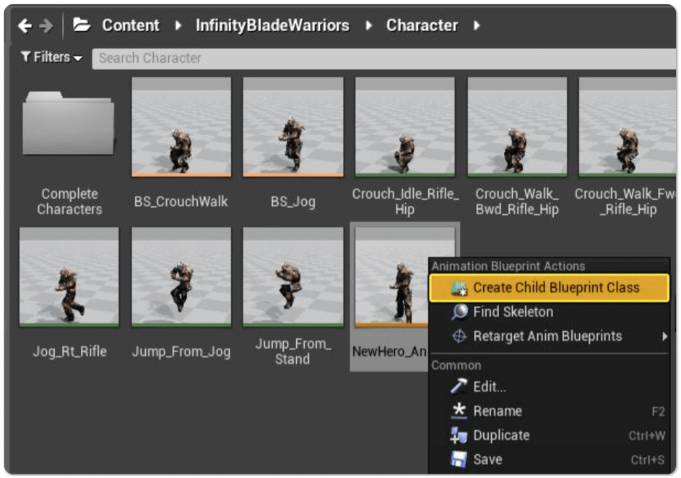Click the Rename asterisk icon
681x478 pixels.
(x=459, y=411)
